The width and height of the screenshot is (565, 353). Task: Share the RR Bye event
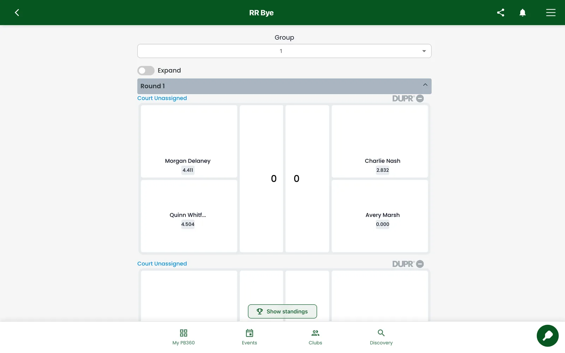(500, 13)
